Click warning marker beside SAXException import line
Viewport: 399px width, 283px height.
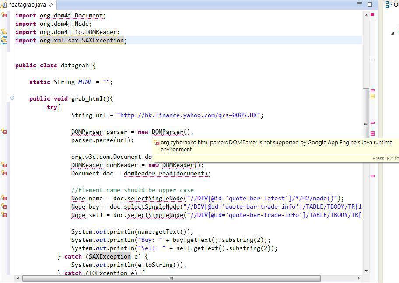pos(4,40)
